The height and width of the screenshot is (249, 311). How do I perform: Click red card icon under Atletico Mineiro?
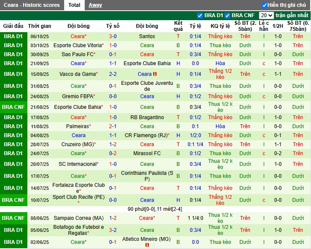[x=147, y=245]
